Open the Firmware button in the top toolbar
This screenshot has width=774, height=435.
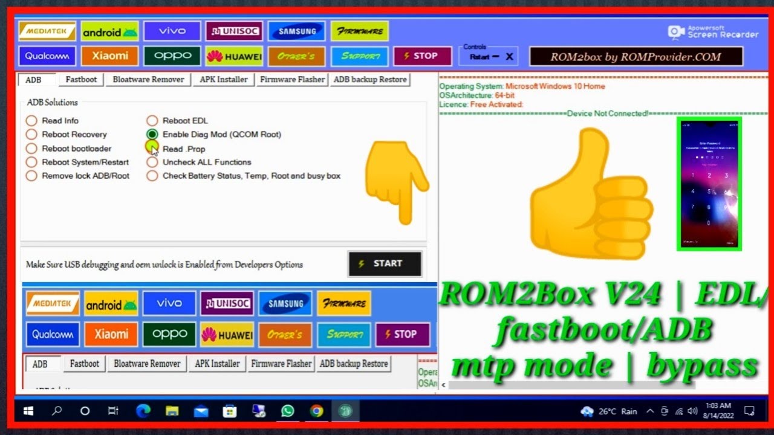pos(360,31)
